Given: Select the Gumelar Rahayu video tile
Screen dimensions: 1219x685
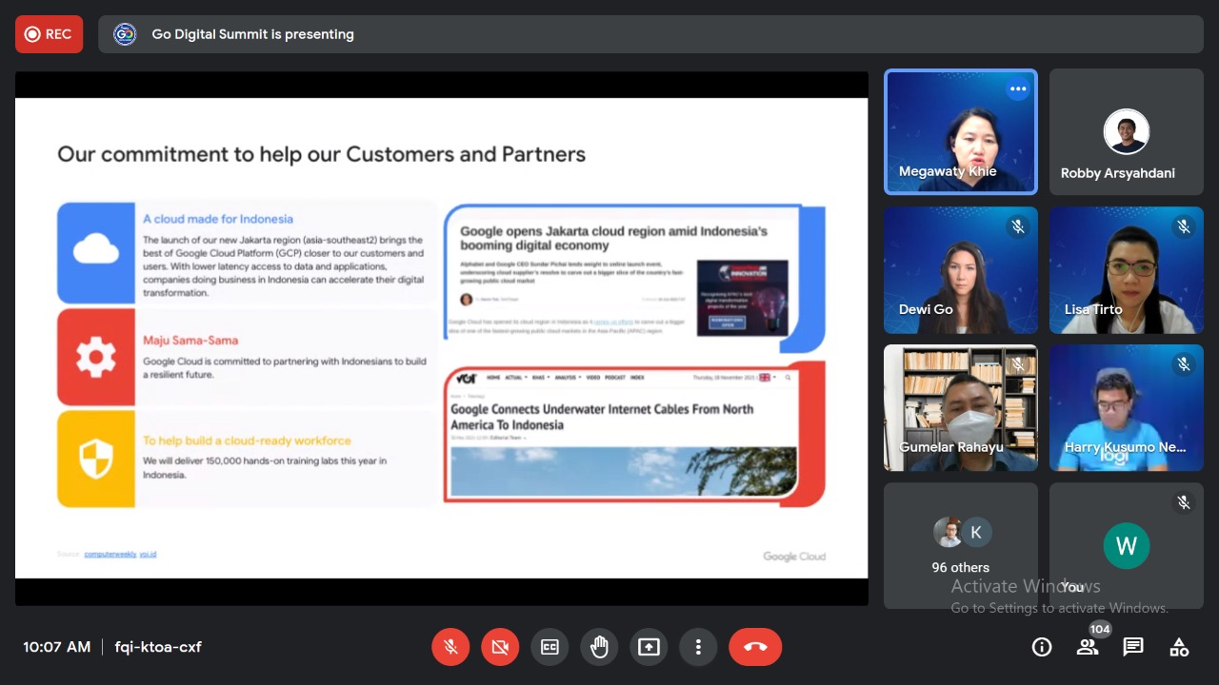Looking at the screenshot, I should [x=960, y=408].
